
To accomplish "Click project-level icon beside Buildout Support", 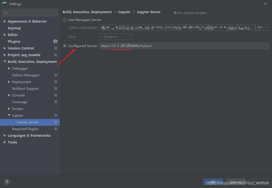I will pos(56,89).
